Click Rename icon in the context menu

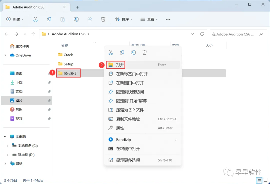133,52
